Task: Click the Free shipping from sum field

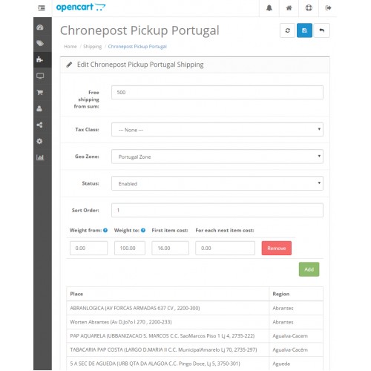Action: tap(217, 93)
